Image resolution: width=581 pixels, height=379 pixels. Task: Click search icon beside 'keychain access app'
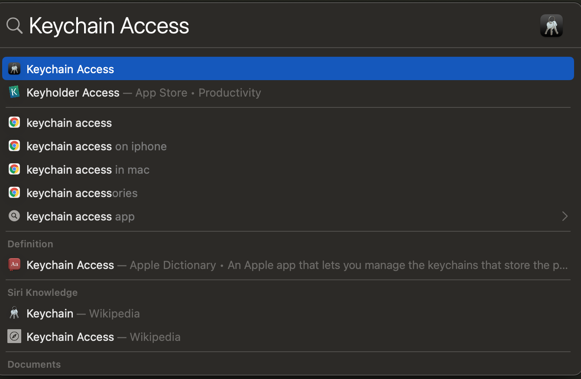coord(14,216)
